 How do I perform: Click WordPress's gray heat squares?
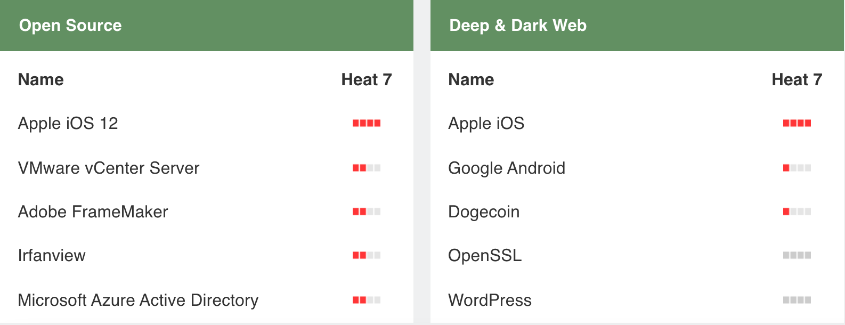click(x=797, y=299)
